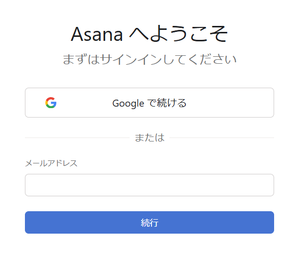
Task: Click the right edge of the 続行 button
Action: tap(269, 222)
